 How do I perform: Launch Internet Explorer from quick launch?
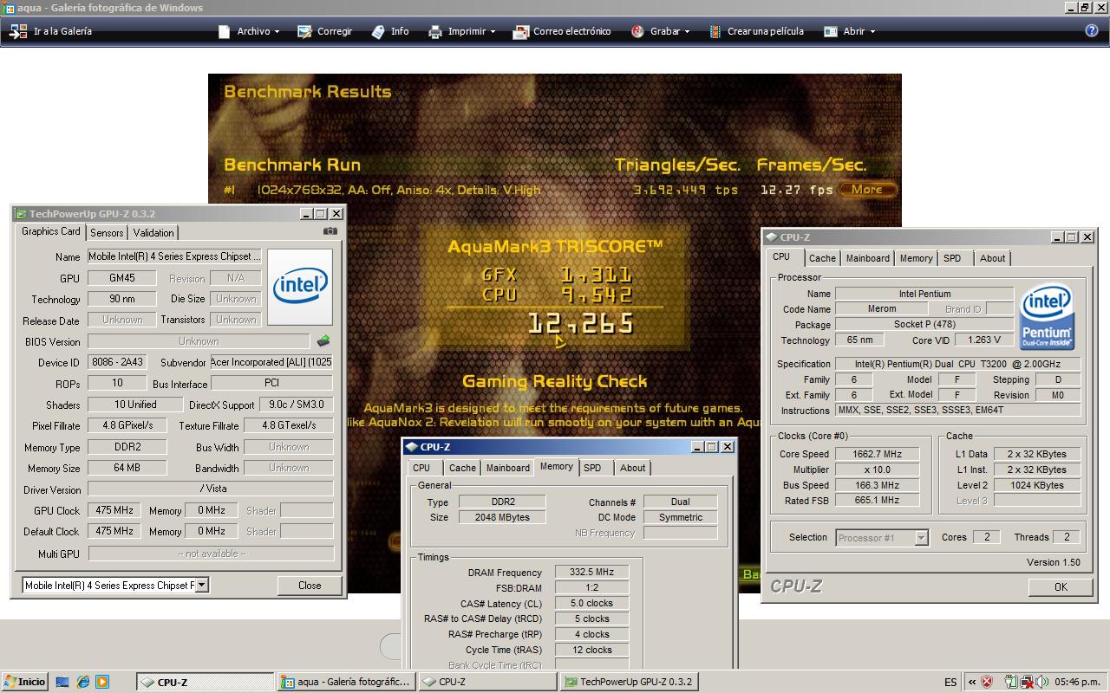click(x=82, y=682)
